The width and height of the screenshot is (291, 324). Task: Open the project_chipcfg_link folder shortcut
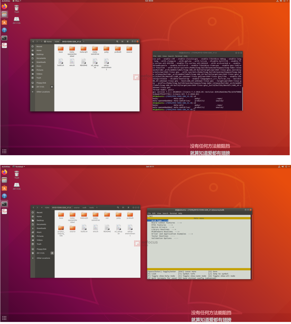click(61, 231)
